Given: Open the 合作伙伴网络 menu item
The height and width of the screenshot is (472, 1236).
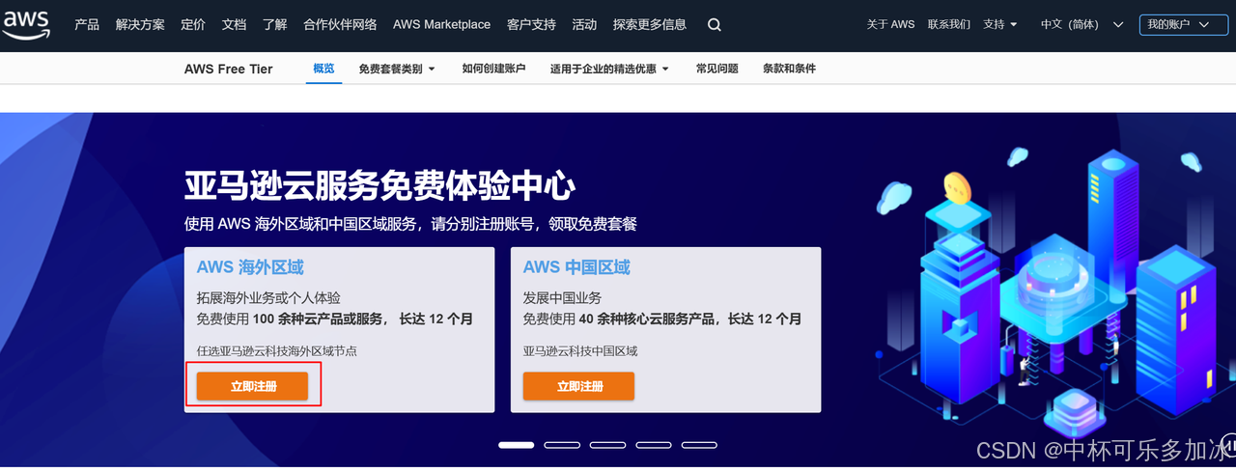Looking at the screenshot, I should [340, 25].
